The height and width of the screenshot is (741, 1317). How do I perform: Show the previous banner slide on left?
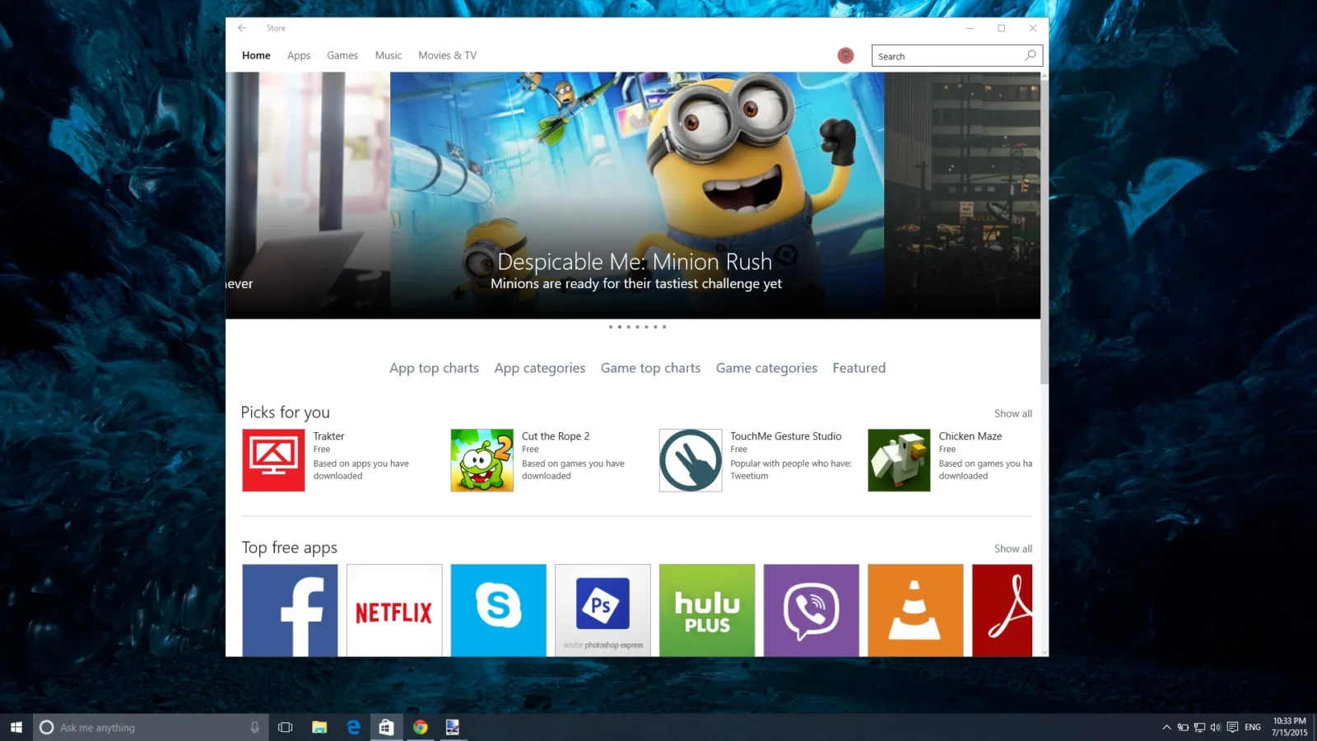[308, 195]
